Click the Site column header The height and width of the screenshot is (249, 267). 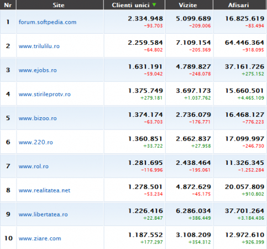tap(59, 5)
